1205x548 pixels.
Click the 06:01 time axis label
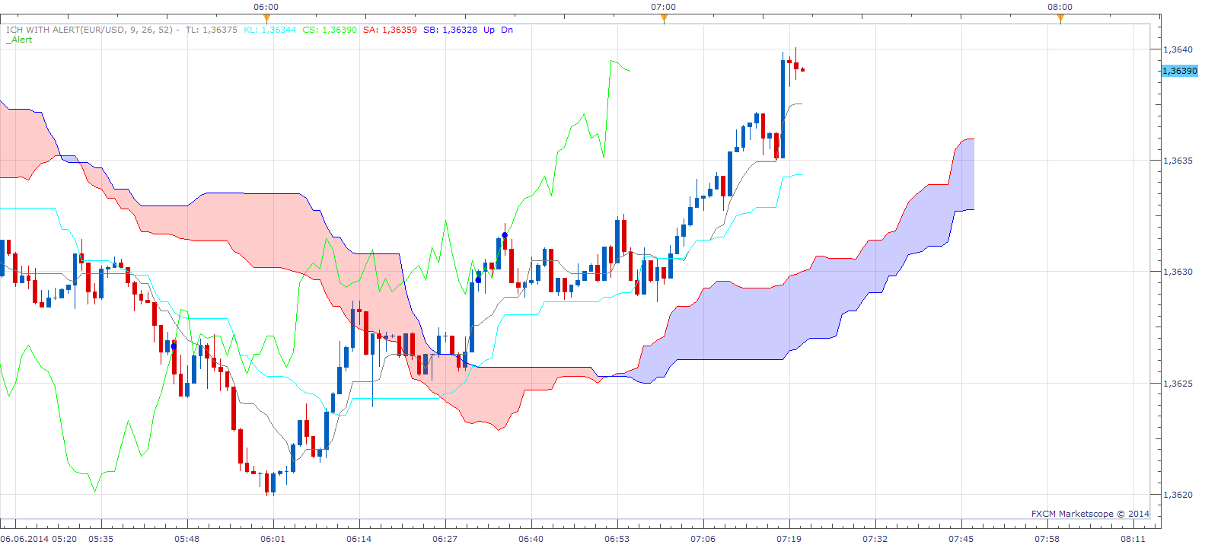273,539
